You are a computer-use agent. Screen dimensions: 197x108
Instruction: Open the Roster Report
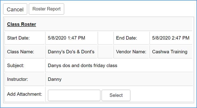pos(46,9)
